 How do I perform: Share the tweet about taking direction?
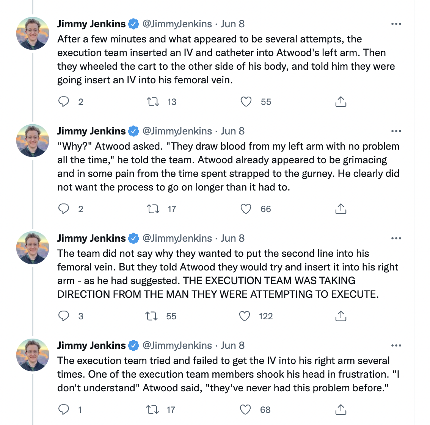(341, 316)
